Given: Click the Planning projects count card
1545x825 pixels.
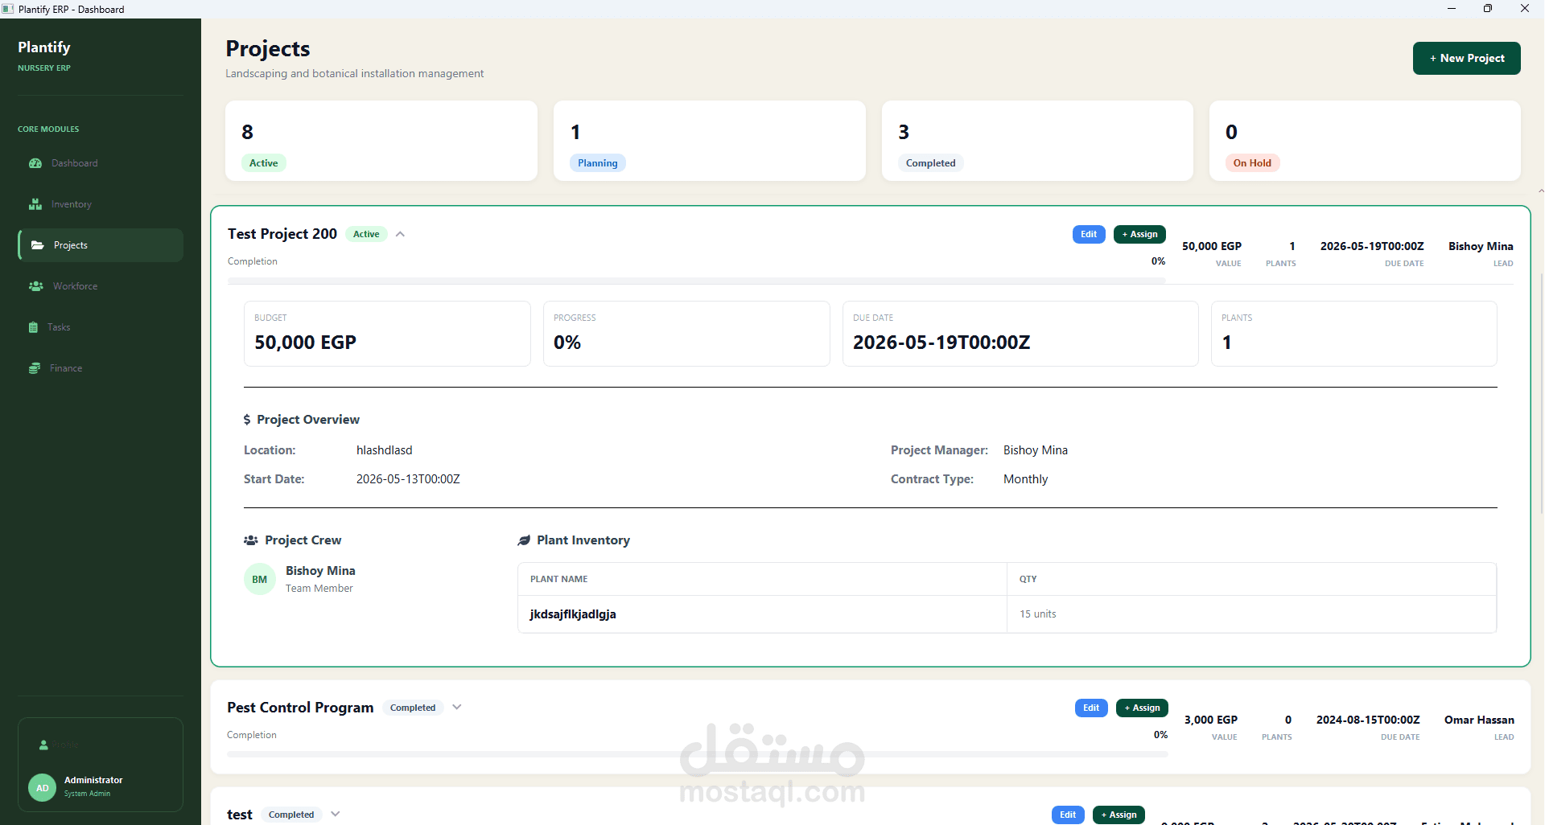Looking at the screenshot, I should tap(710, 141).
